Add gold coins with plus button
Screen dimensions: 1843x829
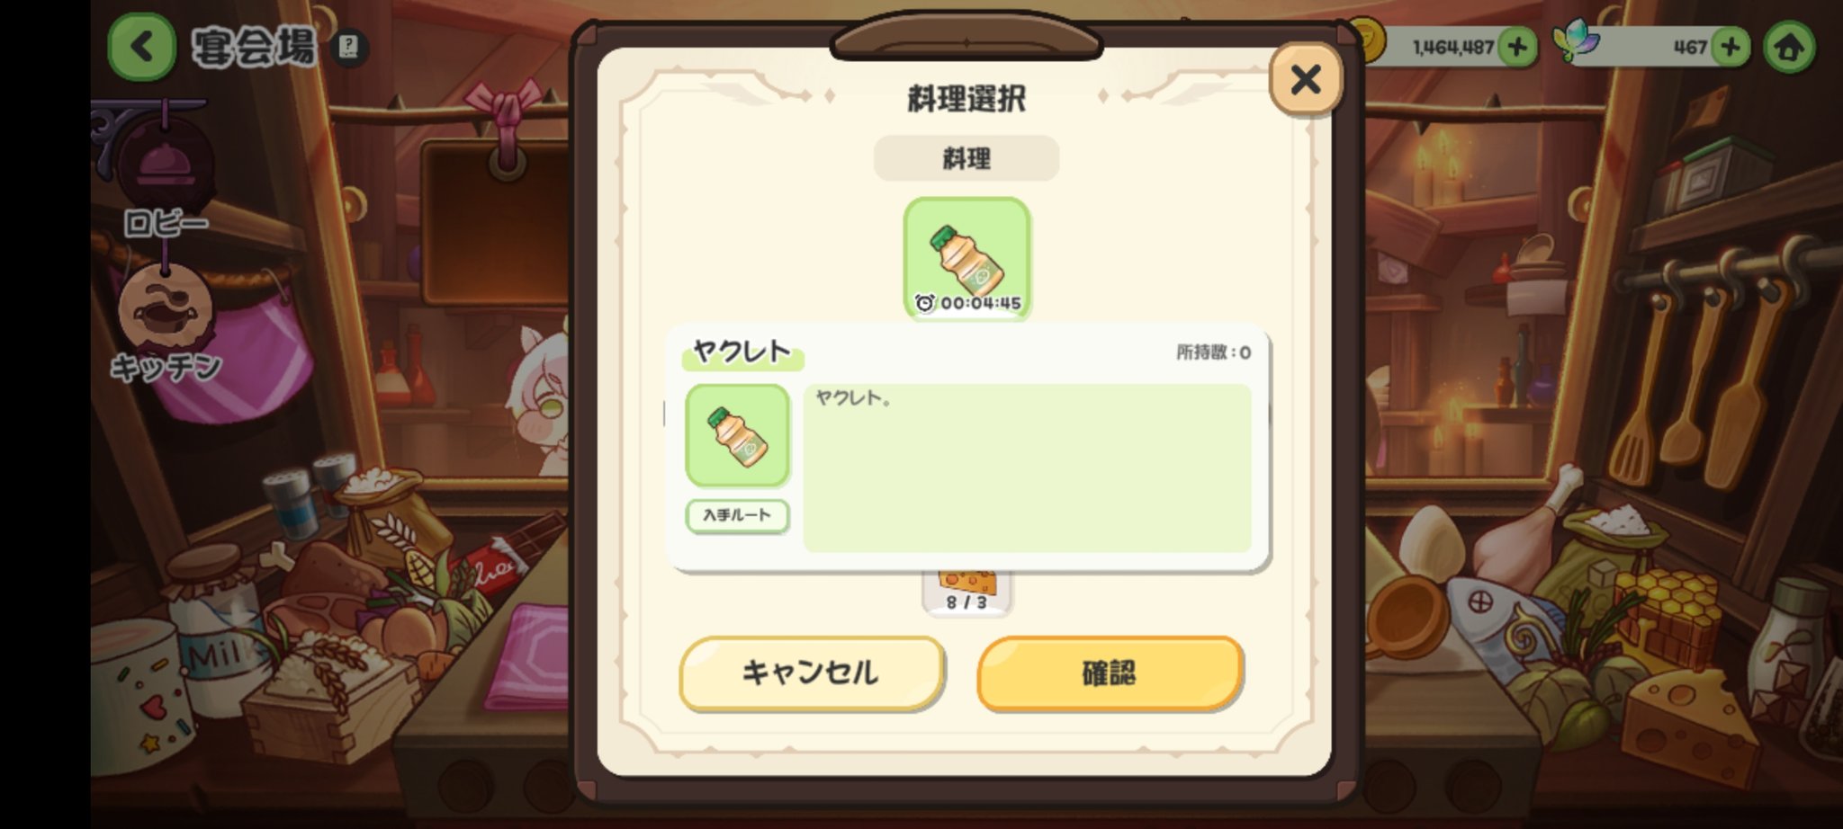click(x=1517, y=46)
